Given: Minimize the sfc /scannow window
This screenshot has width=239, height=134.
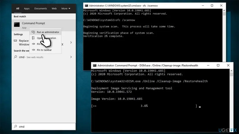Looking at the screenshot, I should point(203,5).
